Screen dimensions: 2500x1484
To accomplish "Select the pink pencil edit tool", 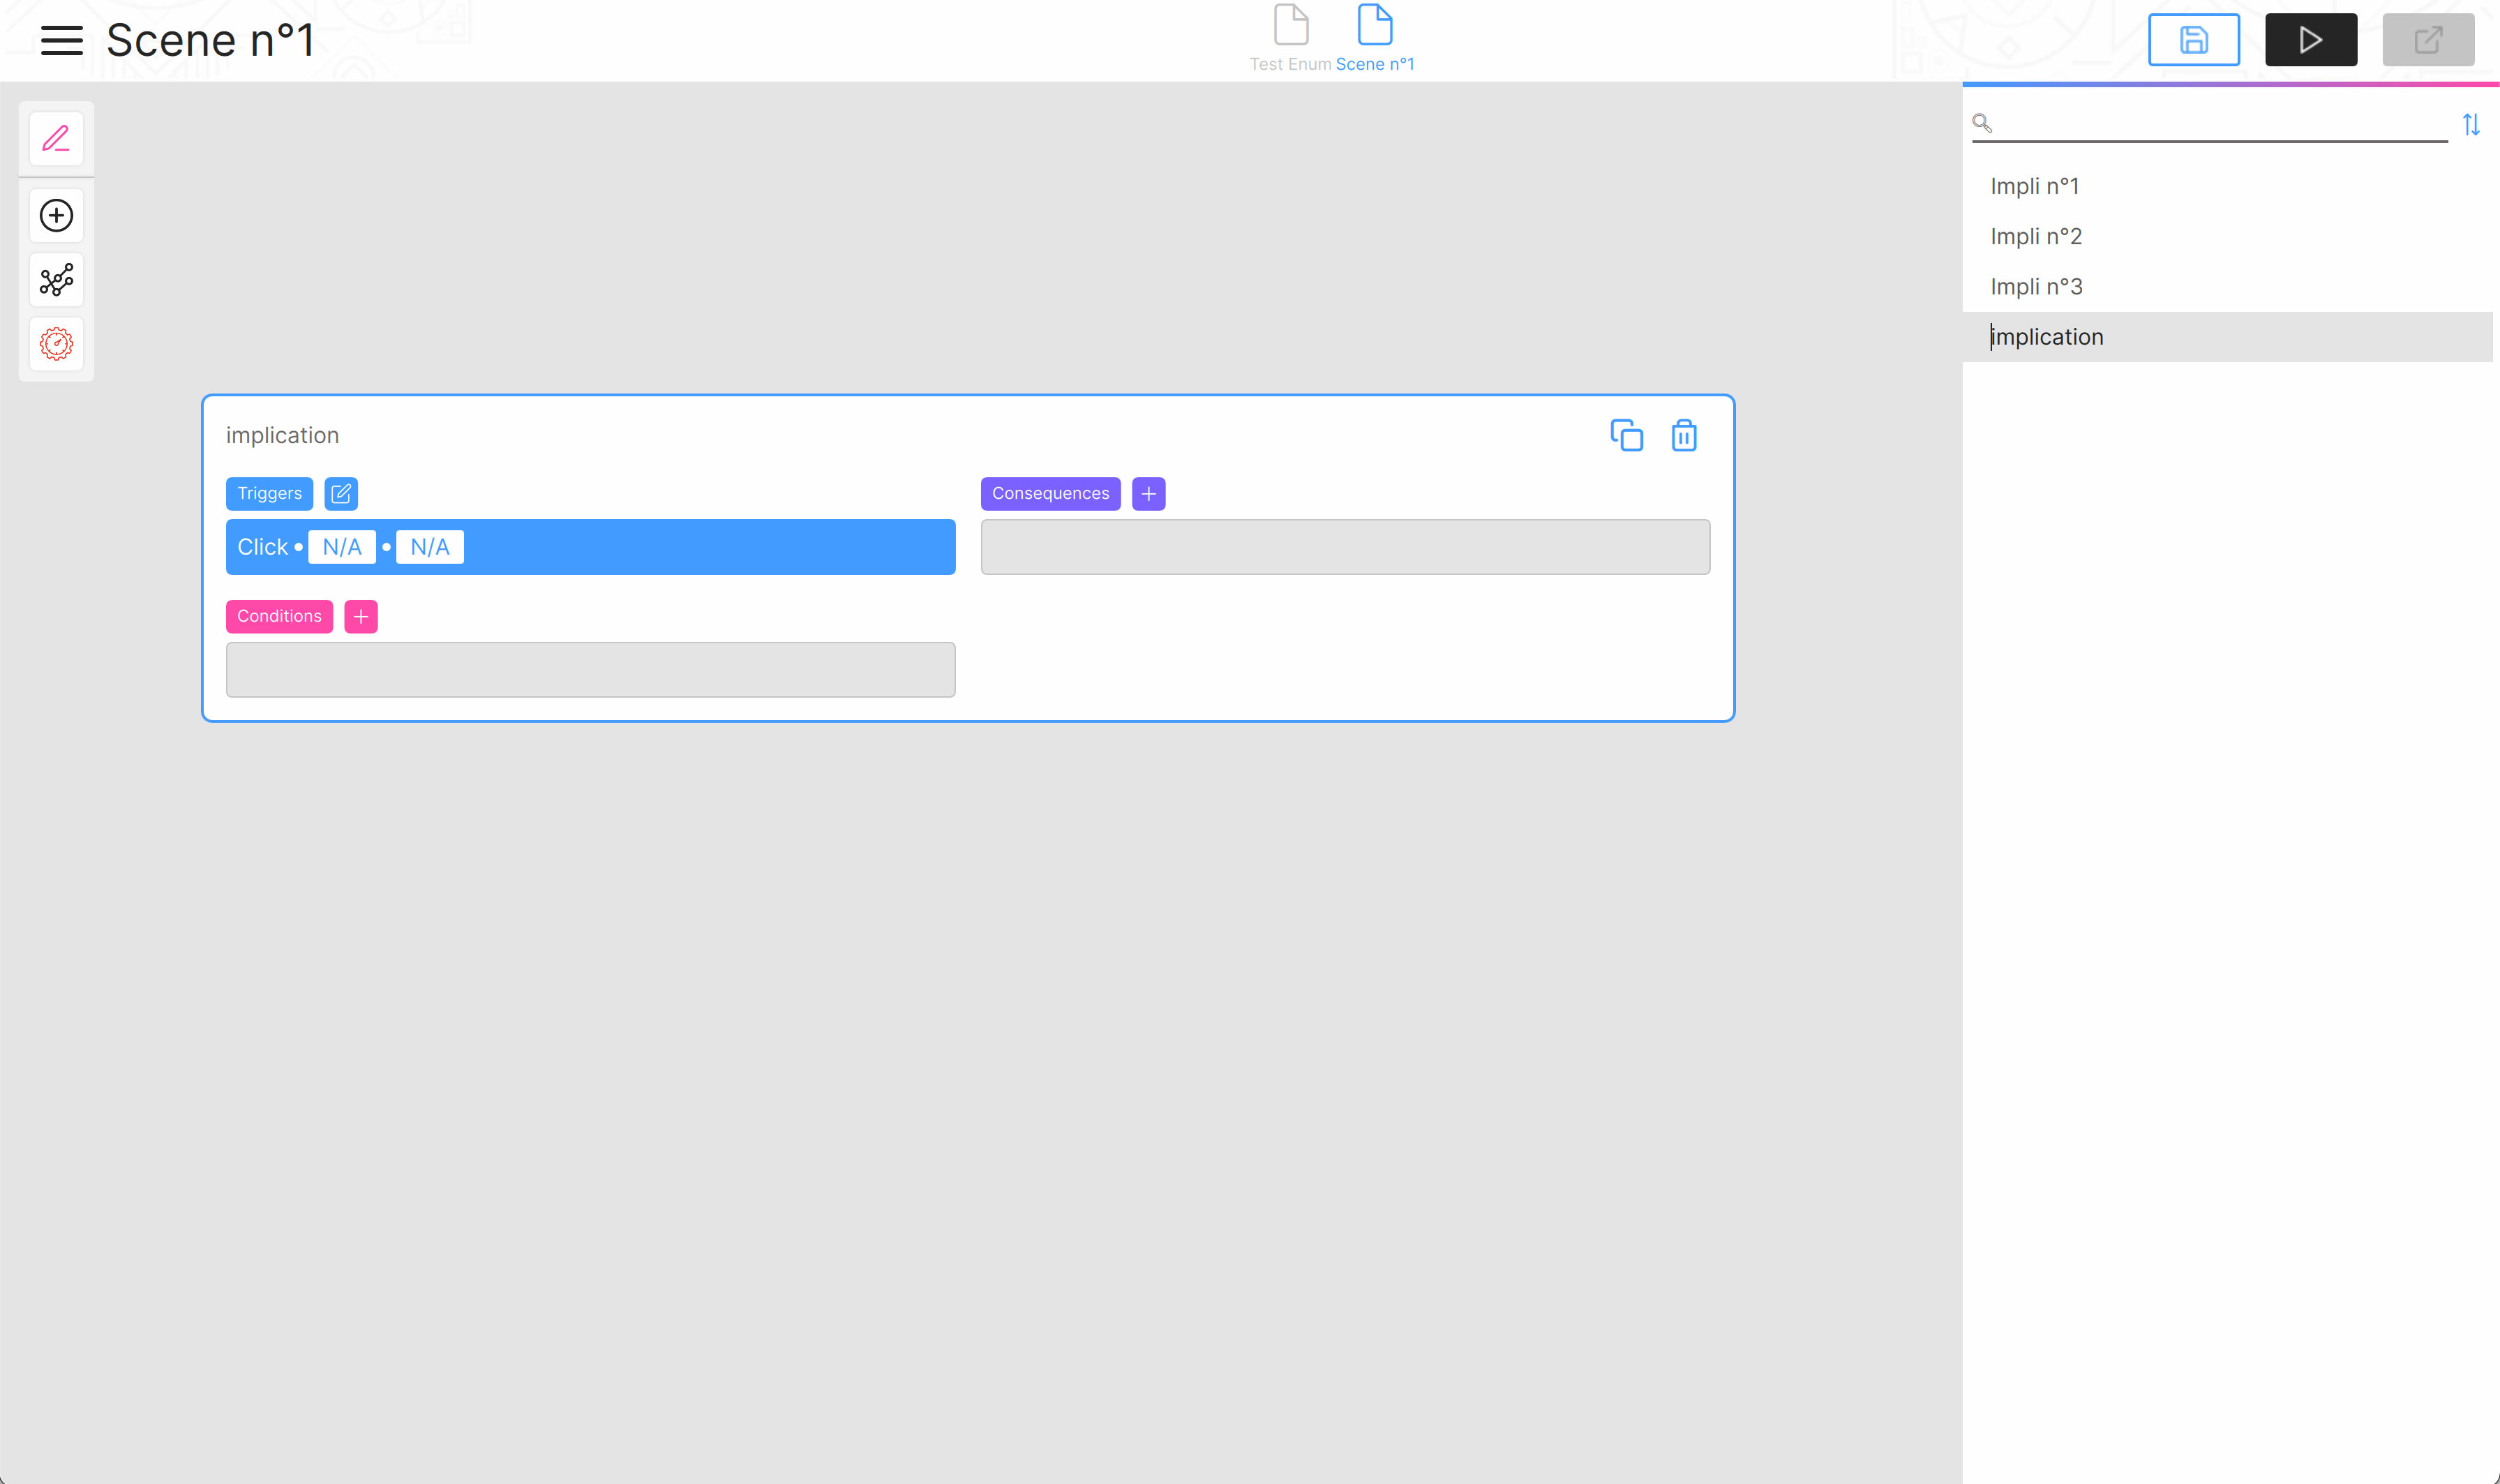I will (x=56, y=138).
